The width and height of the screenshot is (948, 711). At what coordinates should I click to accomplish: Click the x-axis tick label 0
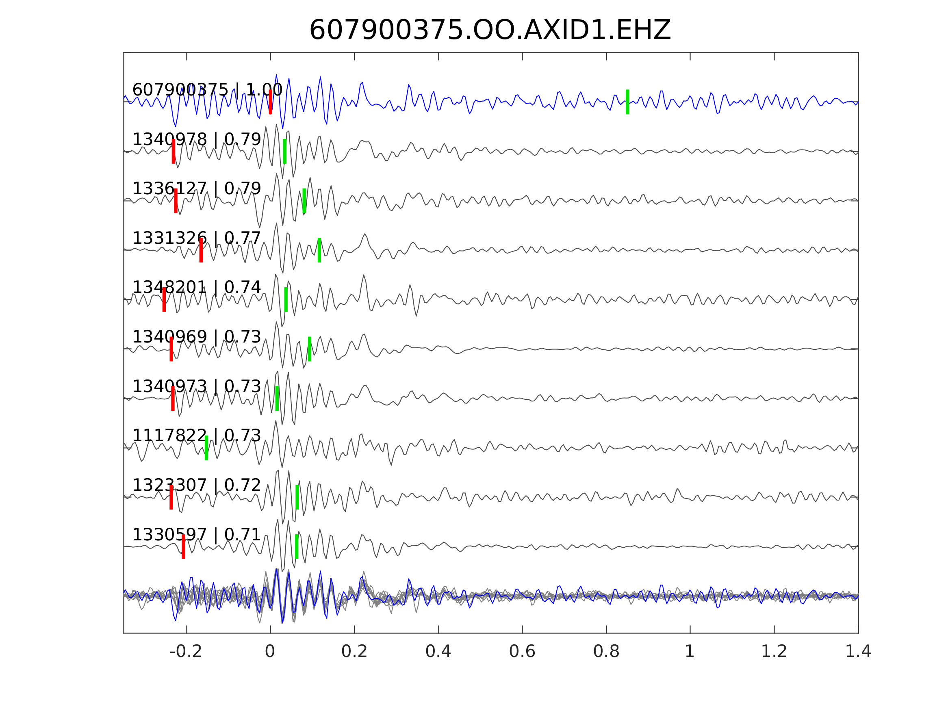pos(270,652)
